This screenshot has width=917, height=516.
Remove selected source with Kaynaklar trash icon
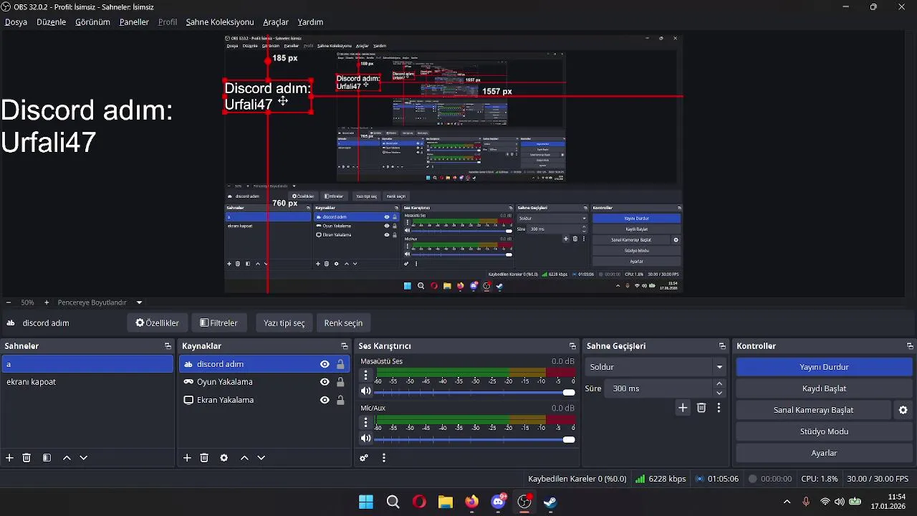tap(204, 457)
